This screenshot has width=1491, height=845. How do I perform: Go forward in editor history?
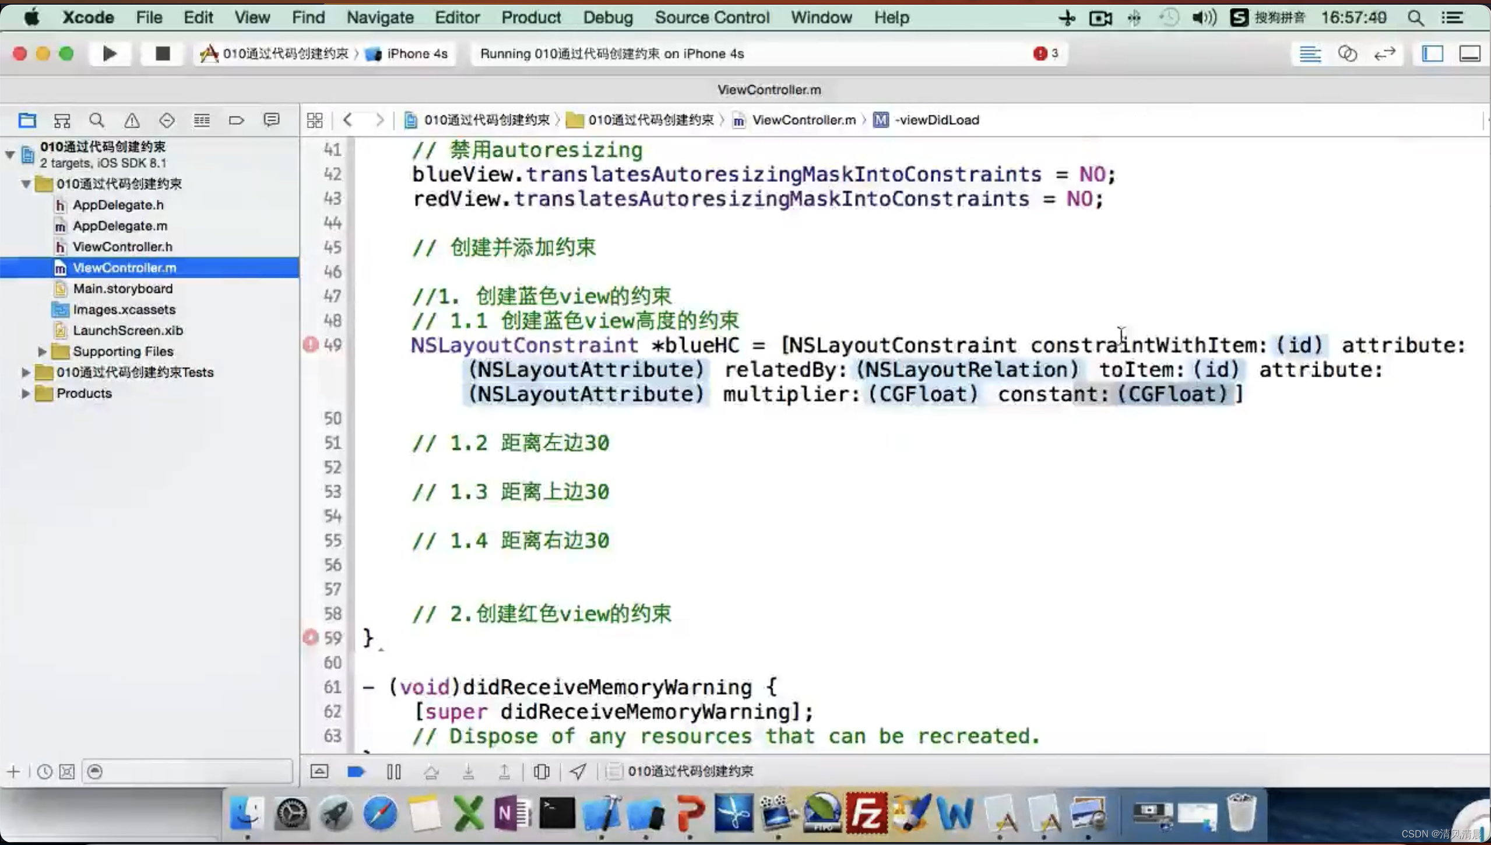pyautogui.click(x=379, y=119)
